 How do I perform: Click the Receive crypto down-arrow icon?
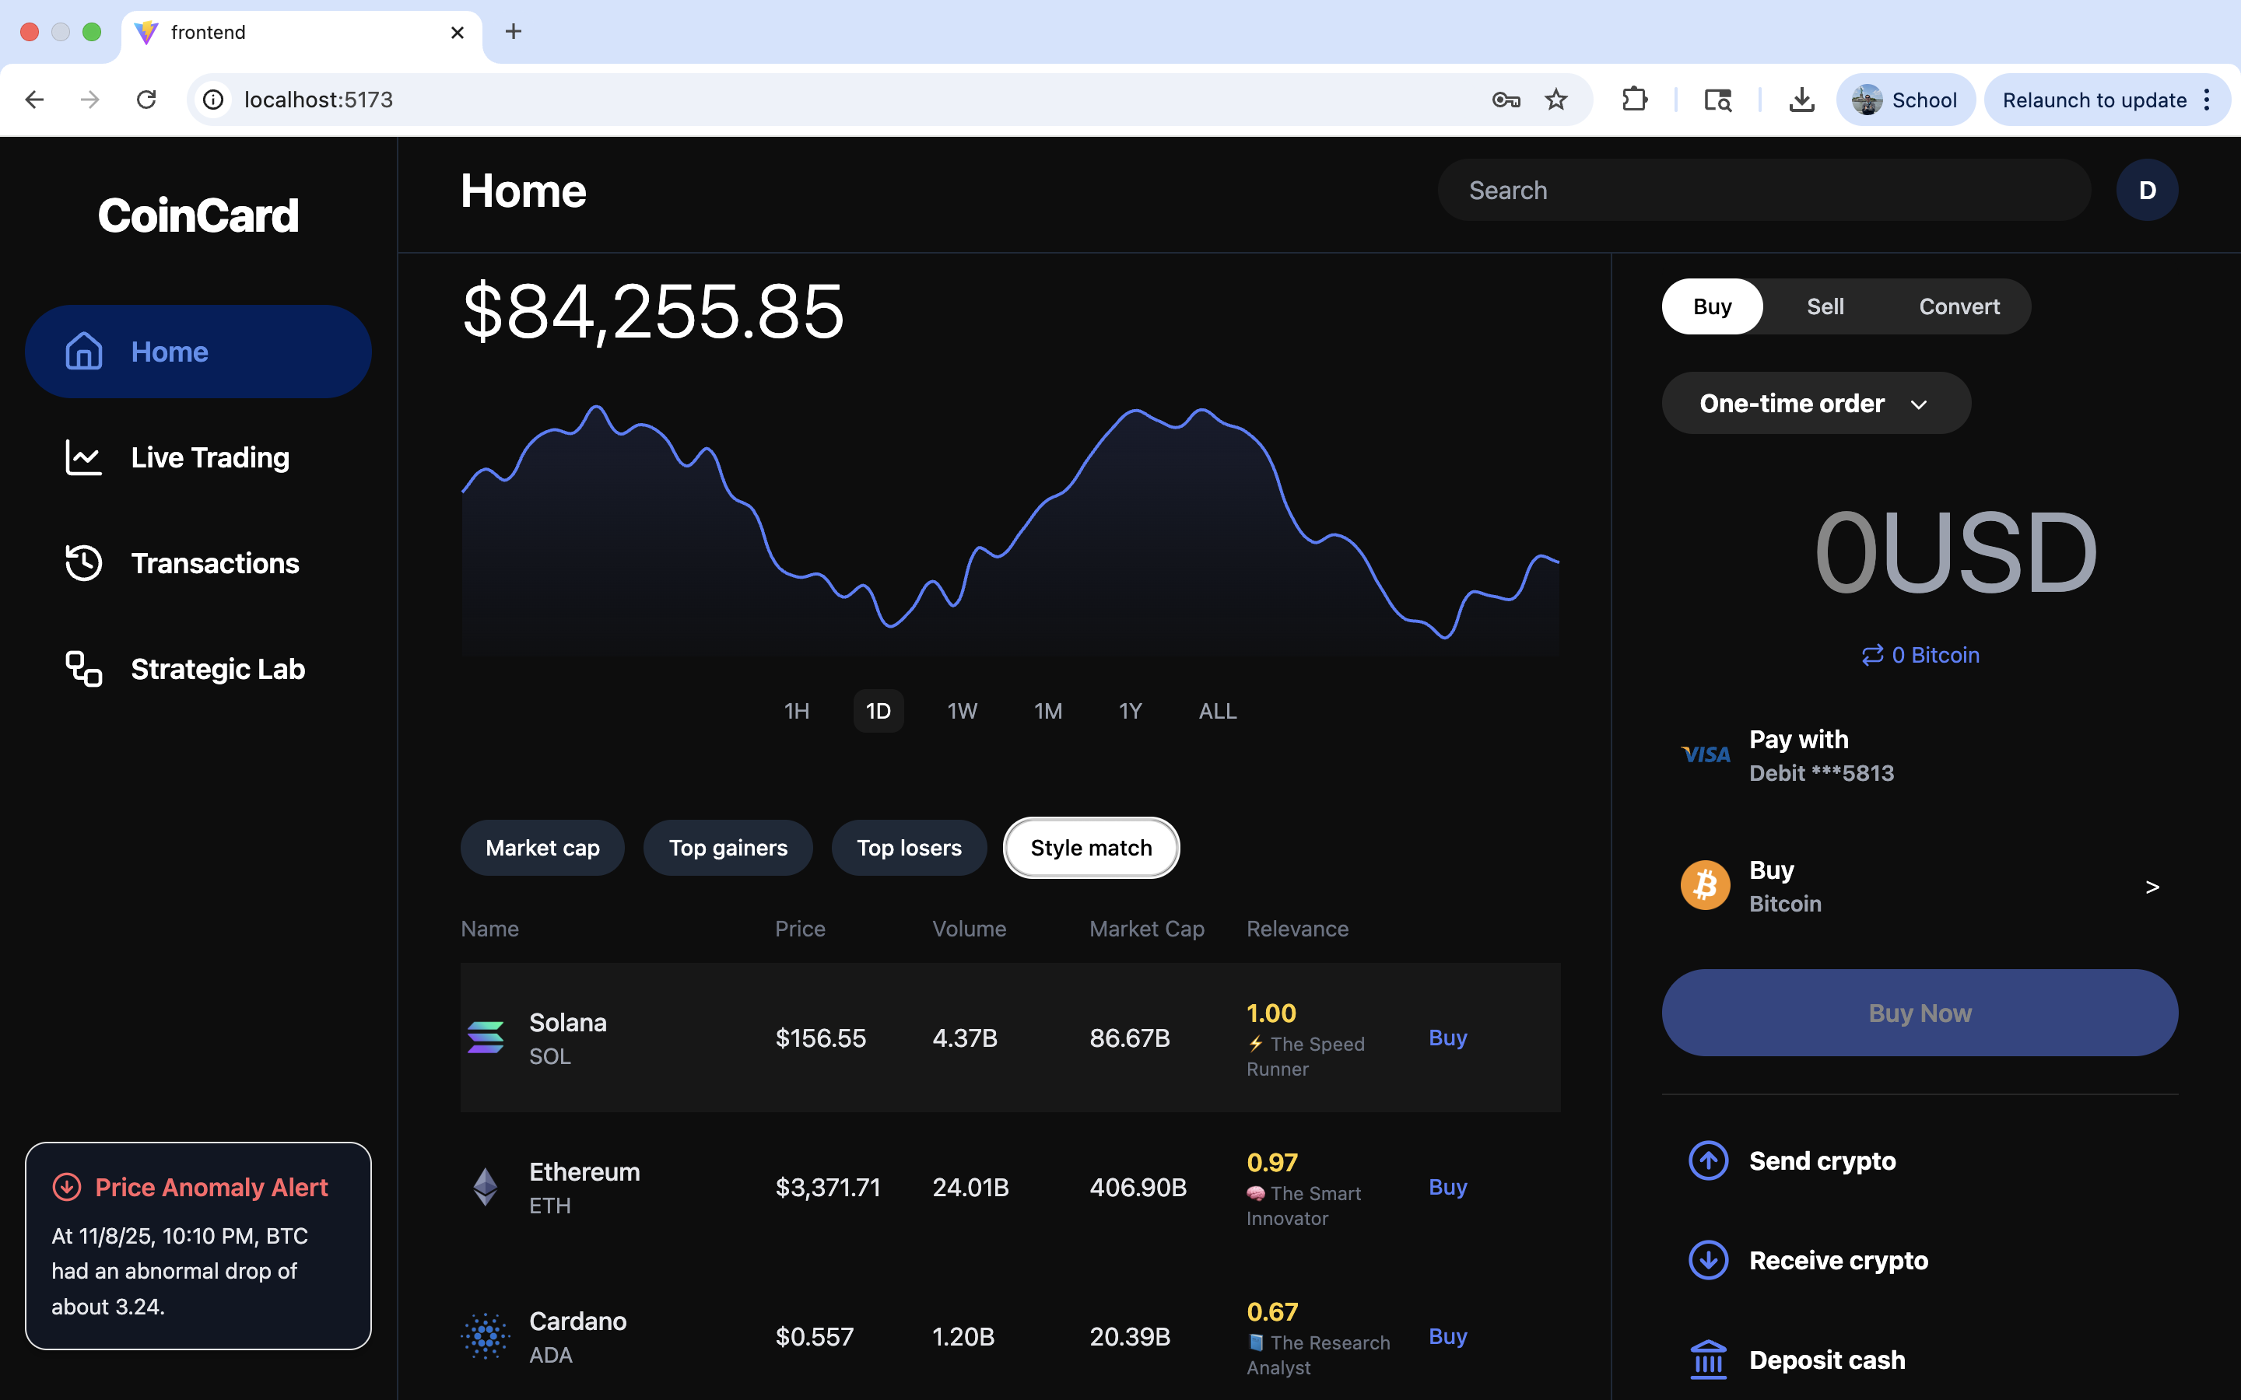point(1708,1260)
